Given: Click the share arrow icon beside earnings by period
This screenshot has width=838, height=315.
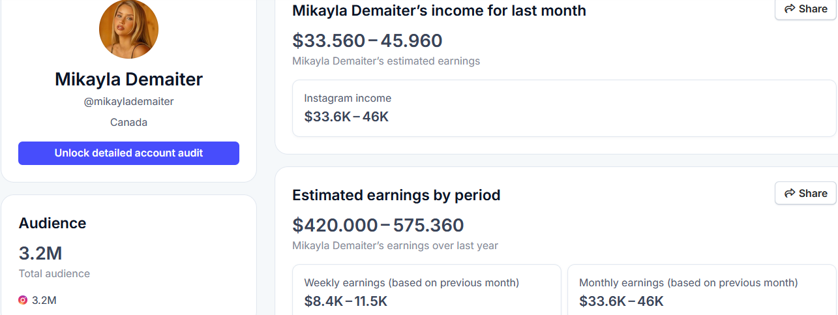Looking at the screenshot, I should [790, 193].
